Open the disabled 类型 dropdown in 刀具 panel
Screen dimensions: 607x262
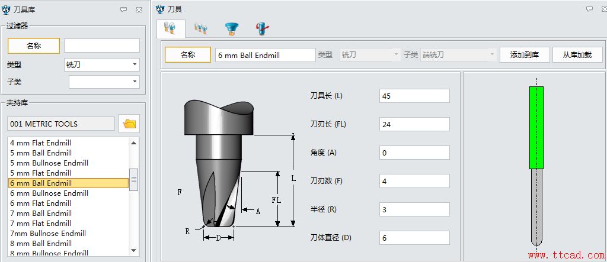(x=370, y=55)
